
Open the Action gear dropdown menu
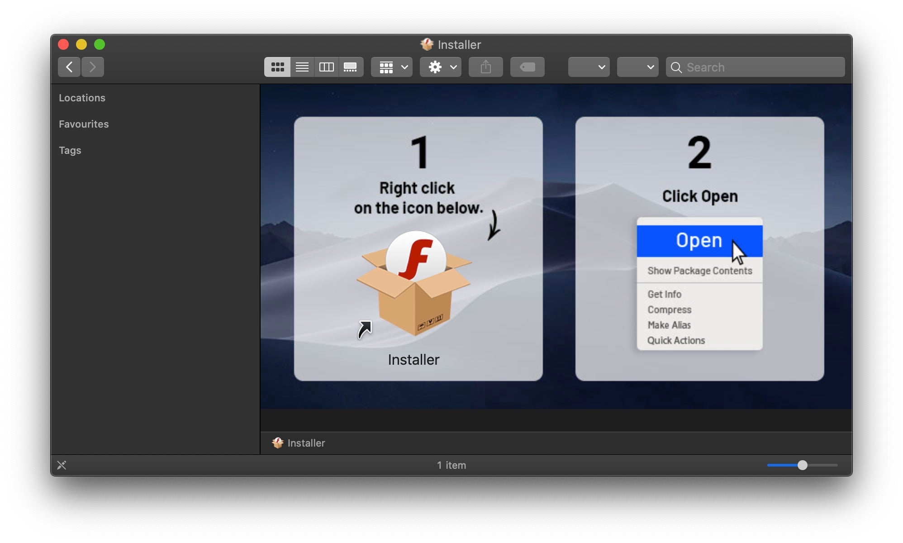[x=440, y=67]
